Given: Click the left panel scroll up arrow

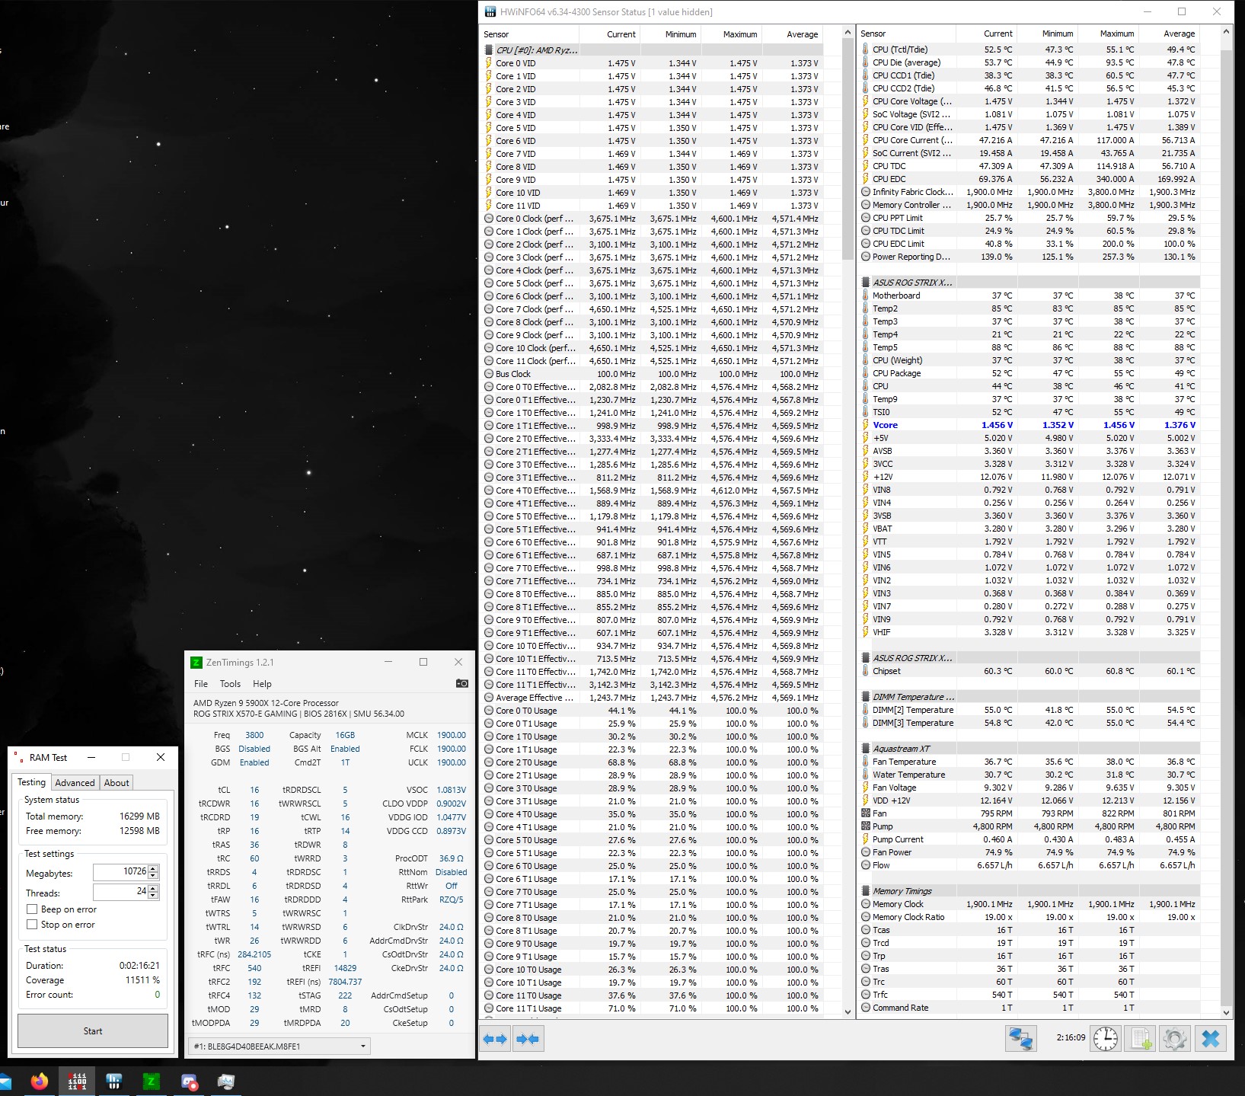Looking at the screenshot, I should pyautogui.click(x=848, y=33).
